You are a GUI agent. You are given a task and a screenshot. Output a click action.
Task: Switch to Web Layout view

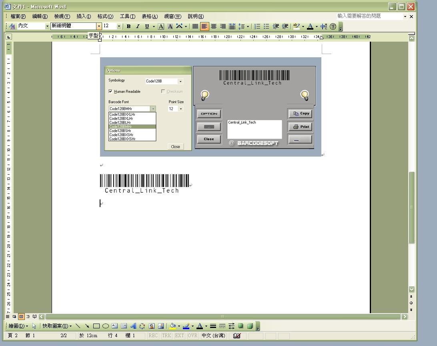pyautogui.click(x=14, y=317)
